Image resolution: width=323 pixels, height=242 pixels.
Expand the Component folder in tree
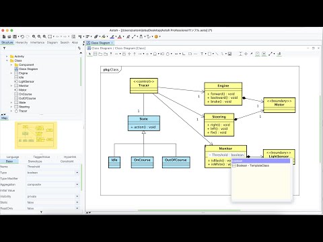click(11, 65)
